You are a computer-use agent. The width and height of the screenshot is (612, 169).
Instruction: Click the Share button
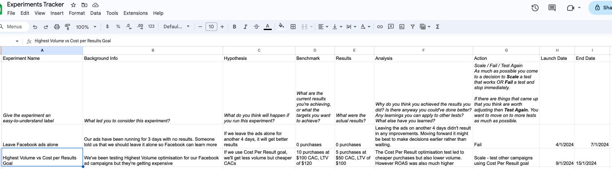[x=601, y=8]
